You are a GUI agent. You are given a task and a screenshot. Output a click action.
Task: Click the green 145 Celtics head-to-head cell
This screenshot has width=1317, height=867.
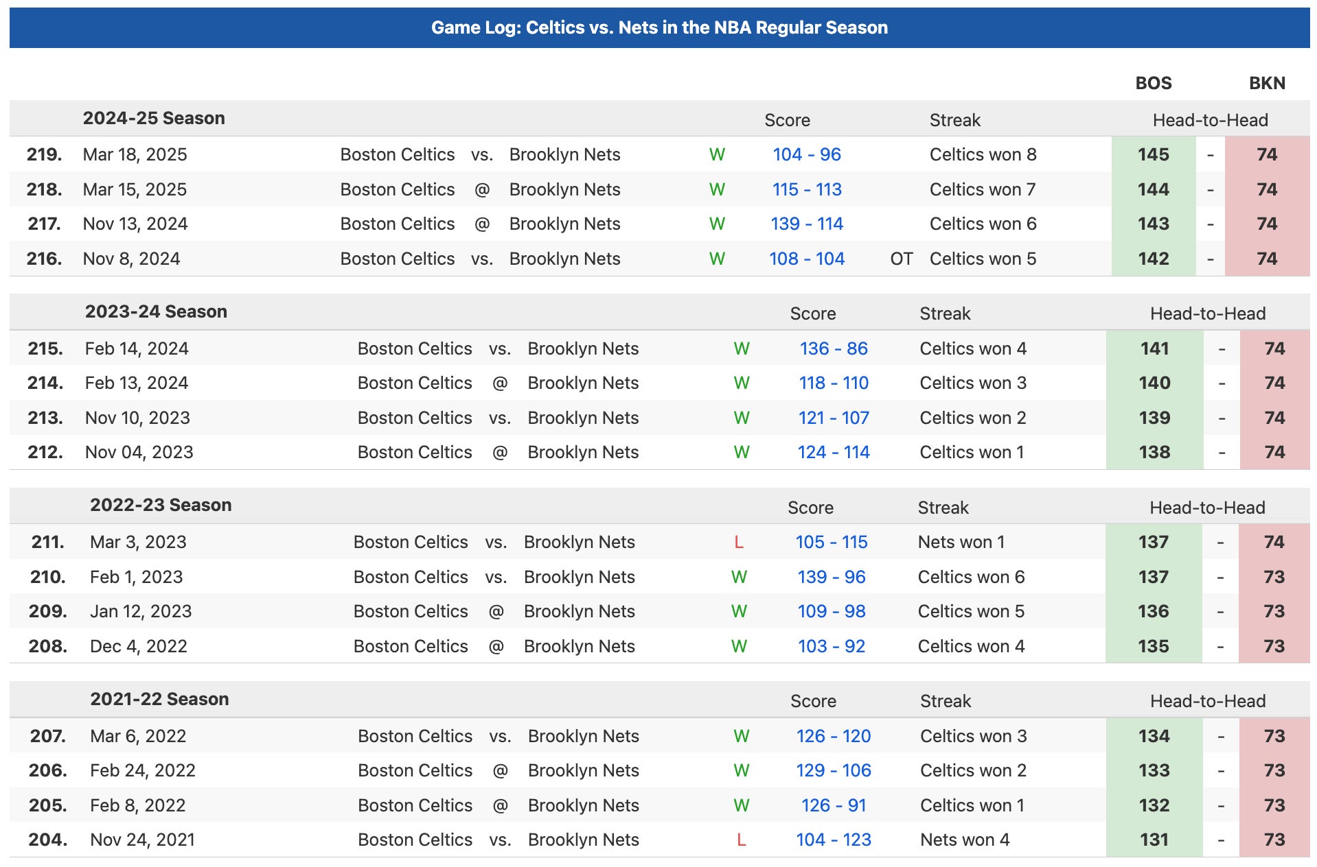pyautogui.click(x=1153, y=155)
